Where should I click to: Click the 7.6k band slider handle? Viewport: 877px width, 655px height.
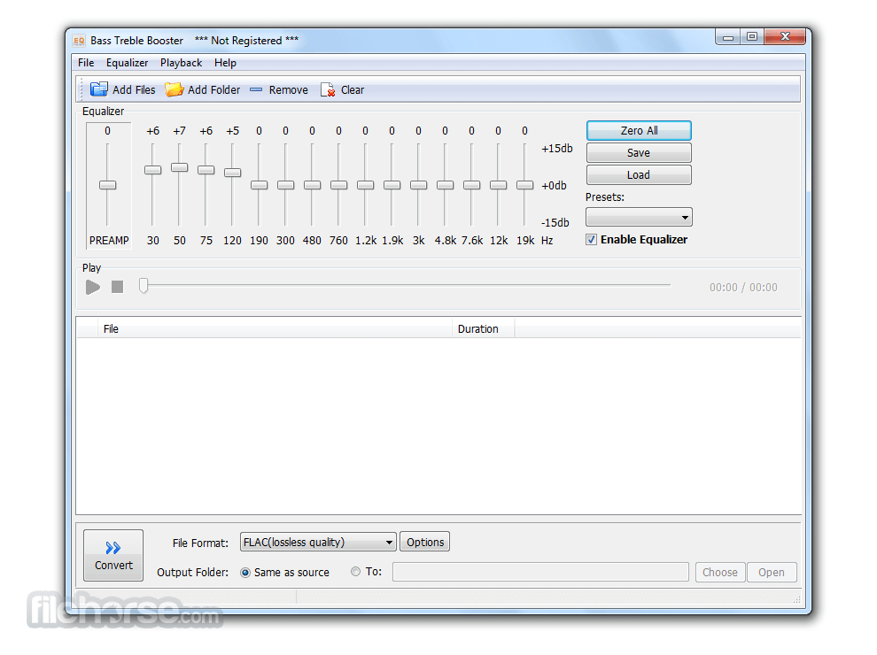click(x=471, y=185)
